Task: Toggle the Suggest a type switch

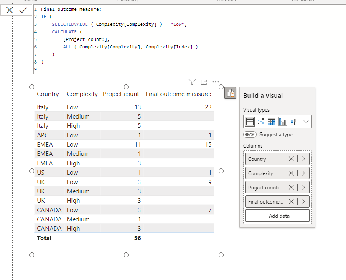Action: 250,135
